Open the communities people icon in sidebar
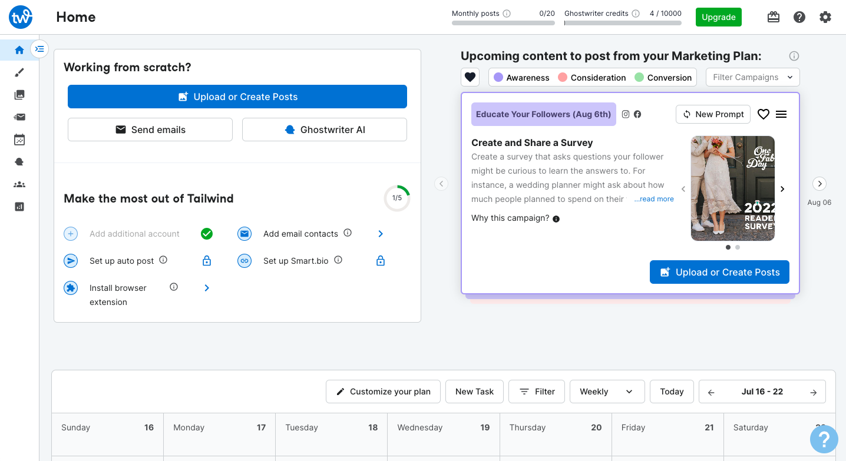 tap(19, 184)
